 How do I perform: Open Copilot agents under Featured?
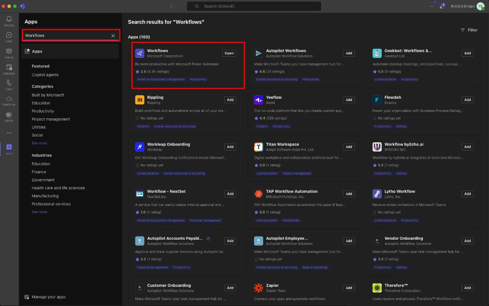point(45,75)
